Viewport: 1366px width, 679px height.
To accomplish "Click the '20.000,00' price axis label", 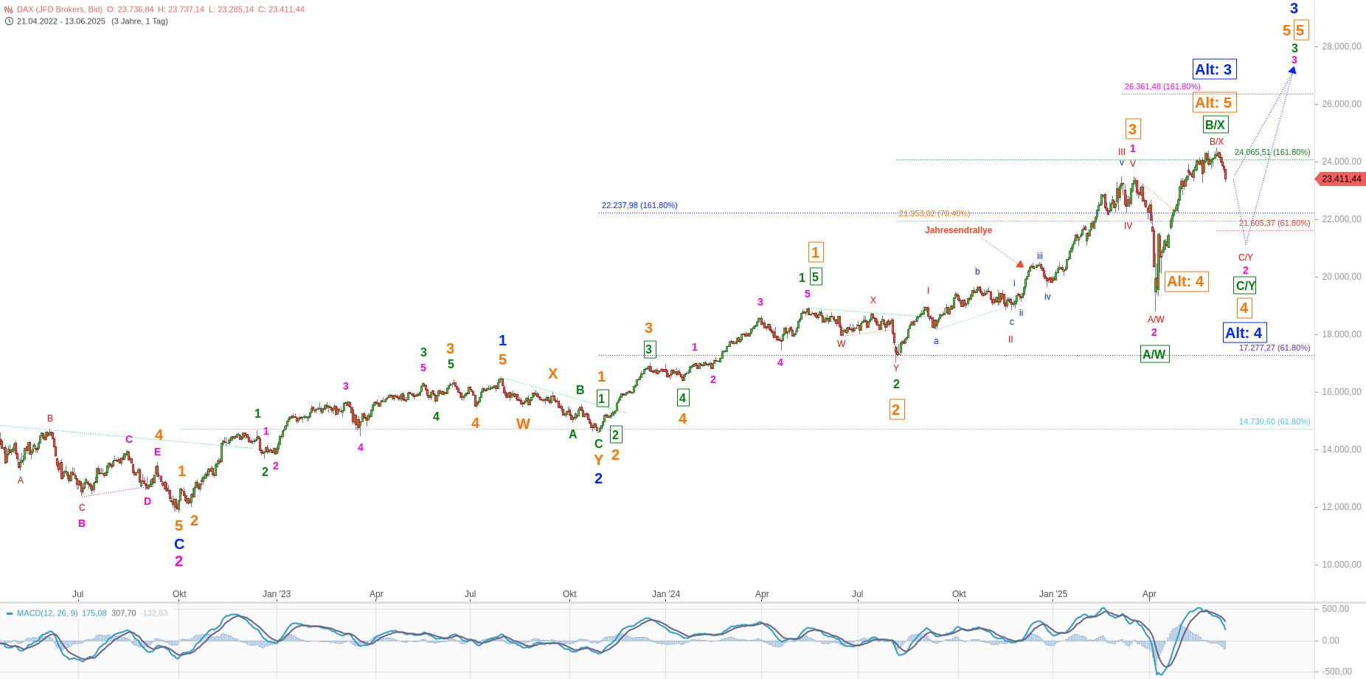I will tap(1342, 277).
